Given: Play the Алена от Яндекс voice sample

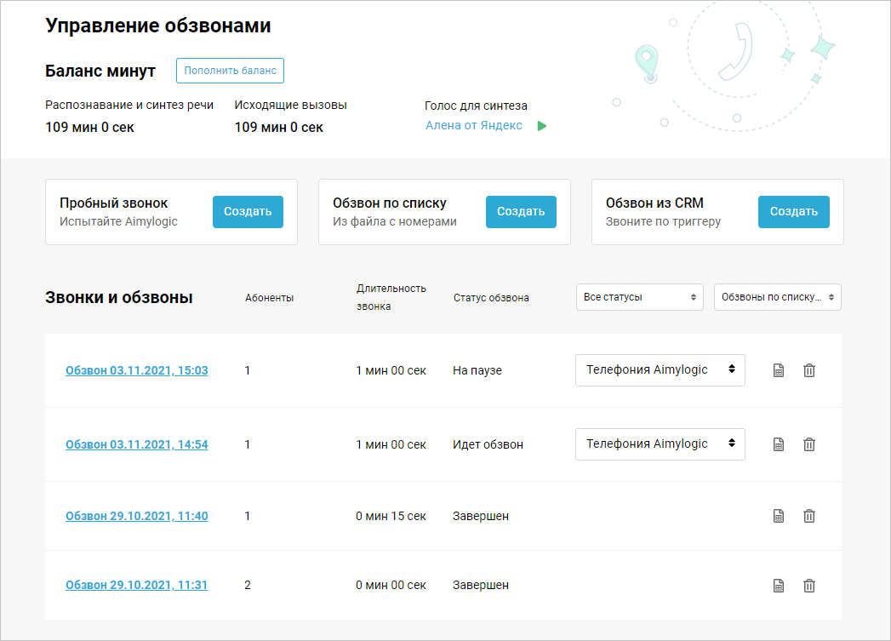Looking at the screenshot, I should point(542,126).
